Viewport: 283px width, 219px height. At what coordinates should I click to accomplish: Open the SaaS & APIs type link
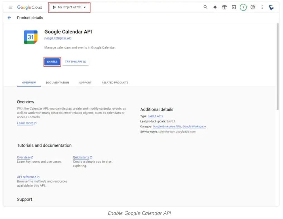tap(155, 116)
